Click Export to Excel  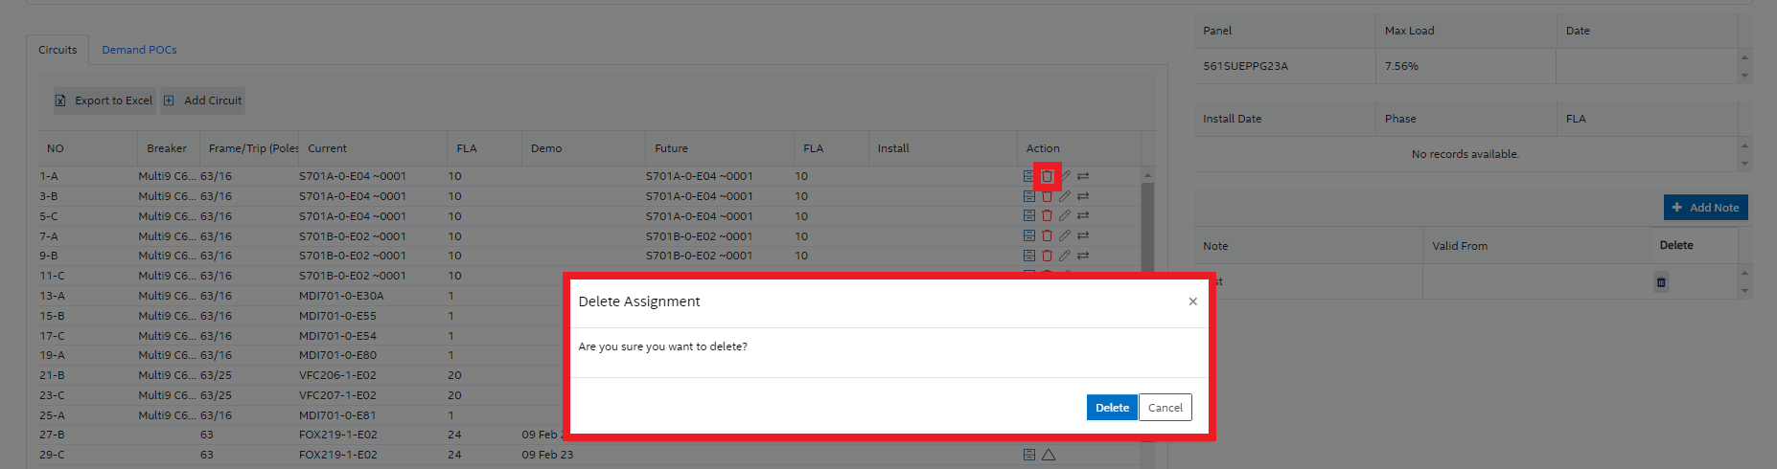(104, 100)
